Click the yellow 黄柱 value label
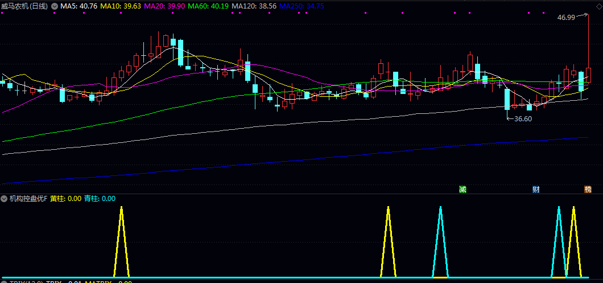 pos(66,199)
